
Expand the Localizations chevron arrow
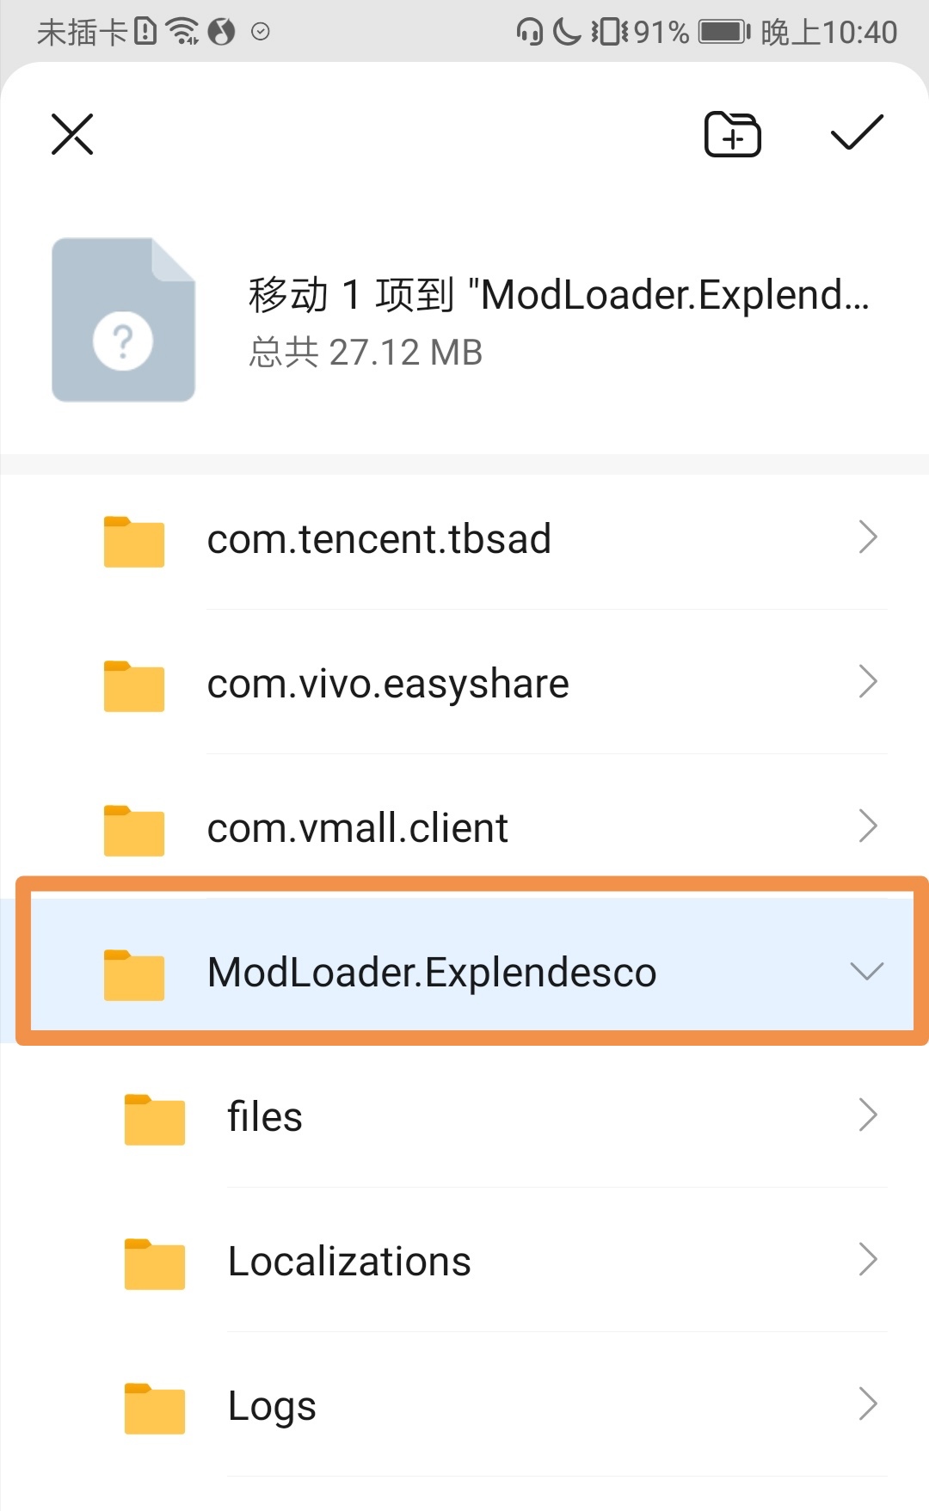(x=867, y=1260)
